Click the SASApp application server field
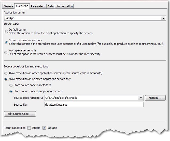The height and width of the screenshot is (141, 170). pos(81,18)
